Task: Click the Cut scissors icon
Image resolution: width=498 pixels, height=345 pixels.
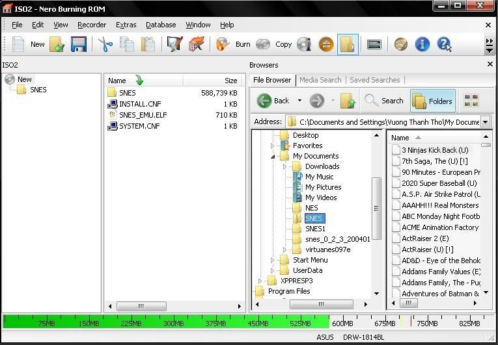Action: (105, 44)
